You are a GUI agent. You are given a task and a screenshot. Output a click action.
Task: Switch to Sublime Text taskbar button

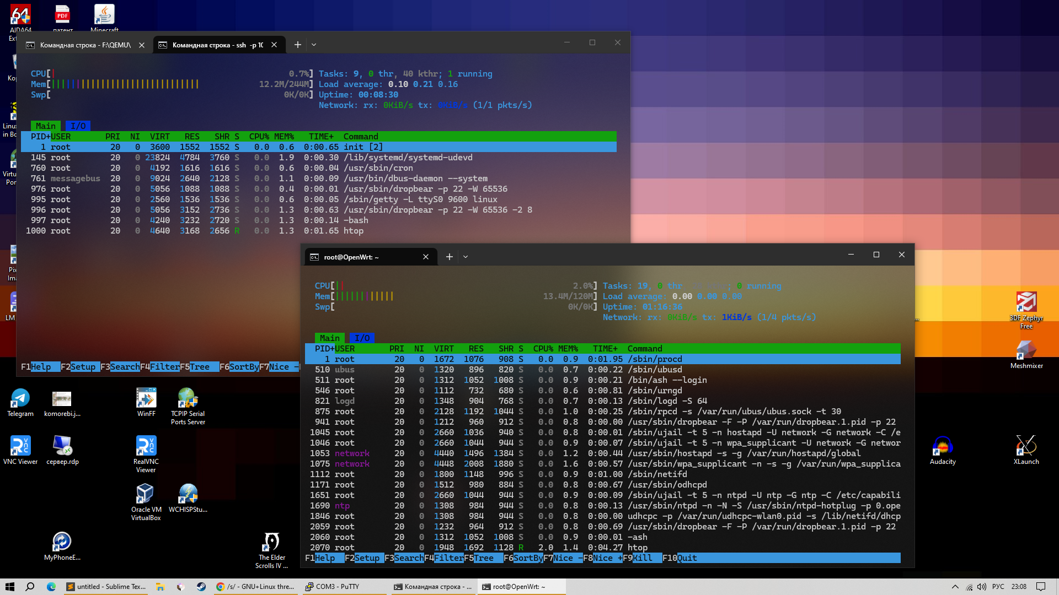[106, 587]
